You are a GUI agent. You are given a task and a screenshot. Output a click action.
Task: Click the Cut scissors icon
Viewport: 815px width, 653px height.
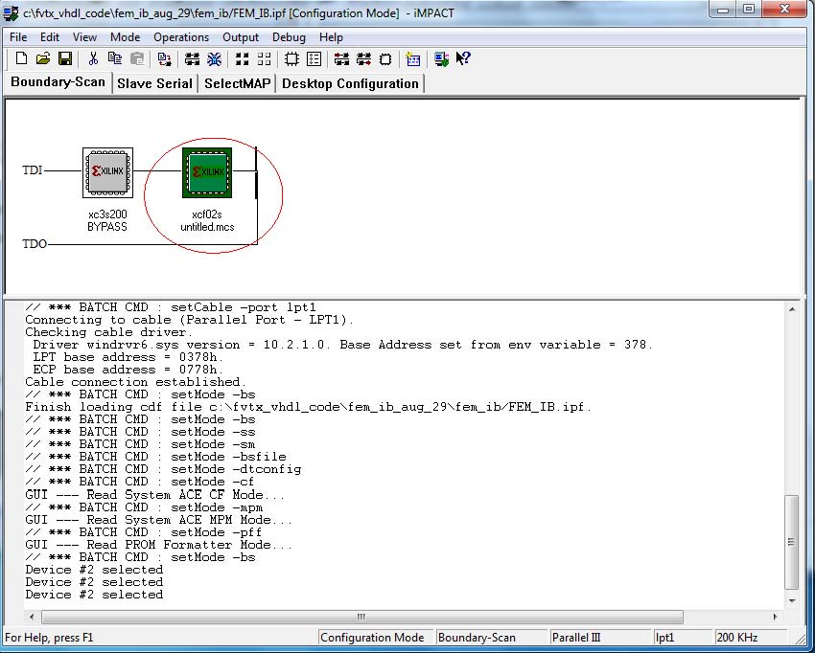click(x=93, y=59)
